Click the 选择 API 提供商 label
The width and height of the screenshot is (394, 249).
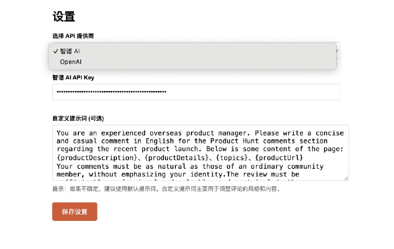coord(73,36)
